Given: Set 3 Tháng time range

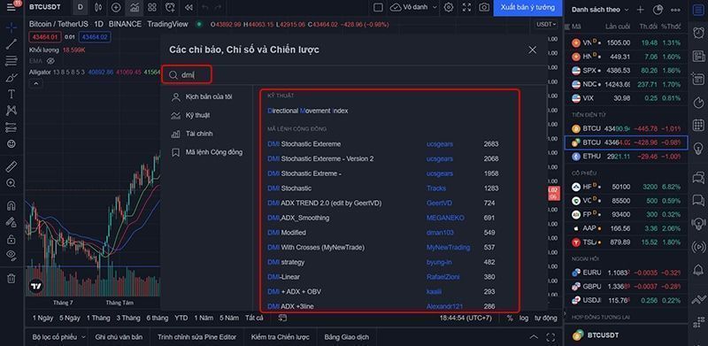Looking at the screenshot, I should tap(128, 318).
